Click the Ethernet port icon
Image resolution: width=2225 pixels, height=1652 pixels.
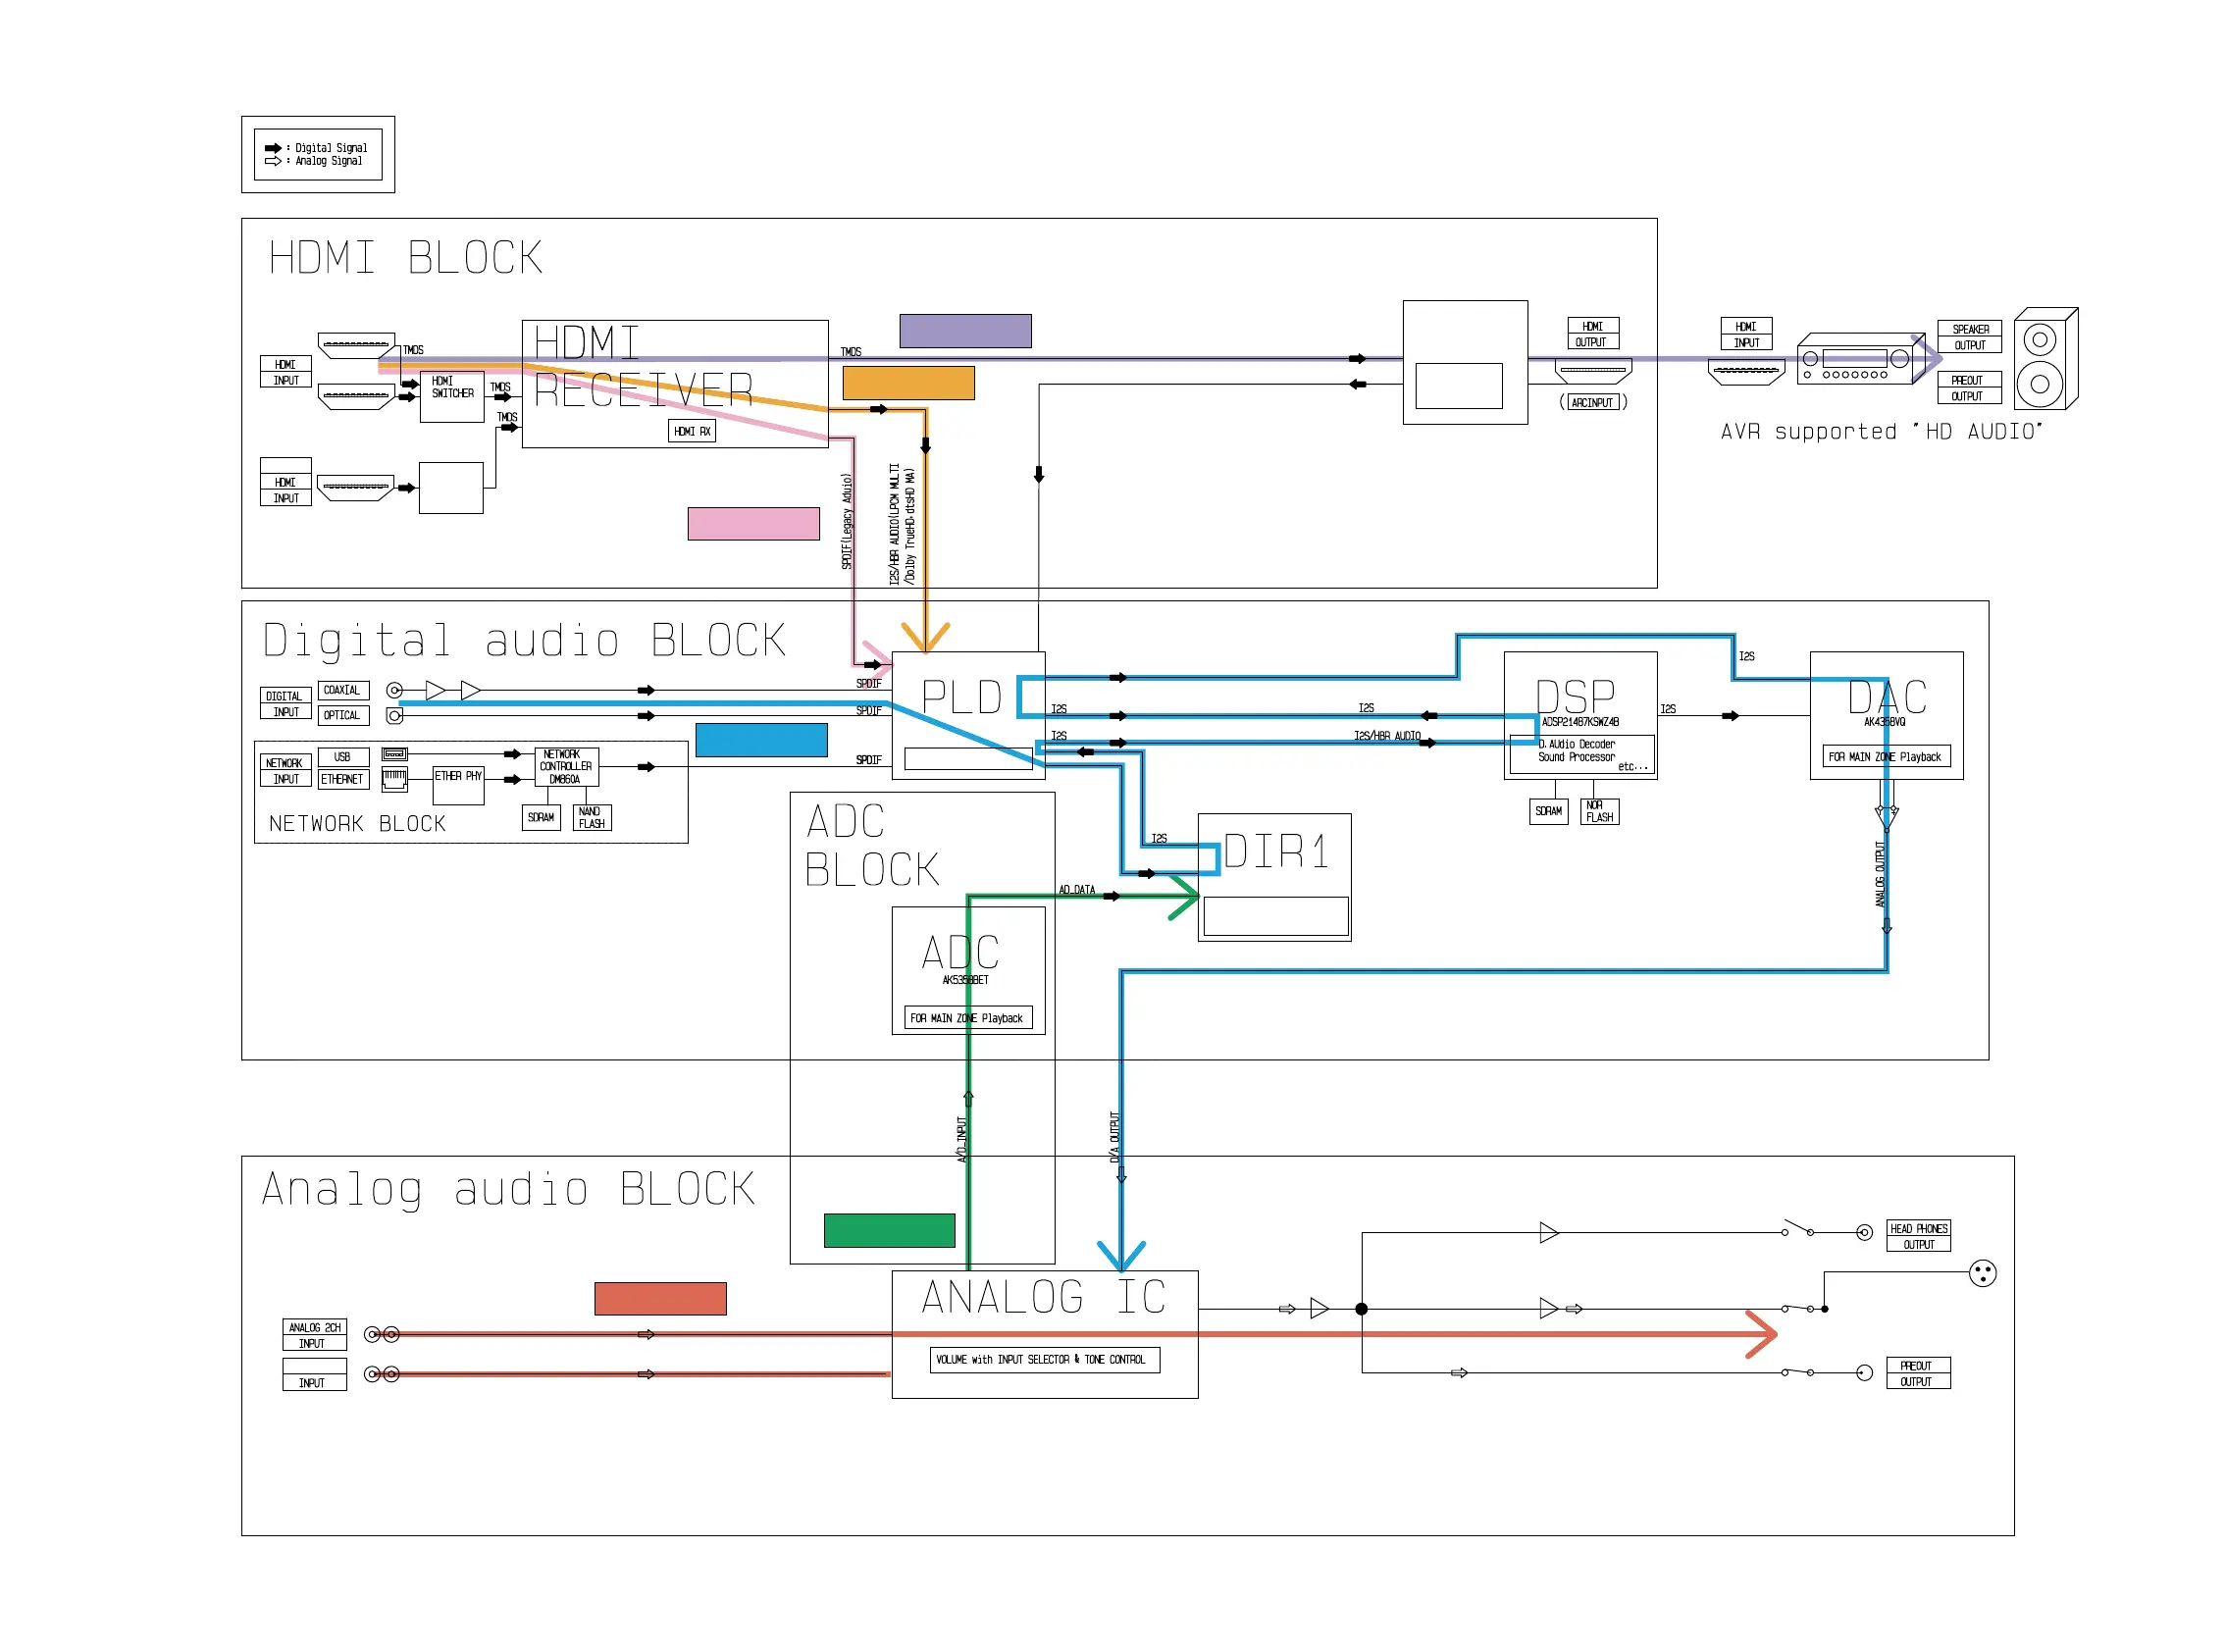tap(394, 780)
